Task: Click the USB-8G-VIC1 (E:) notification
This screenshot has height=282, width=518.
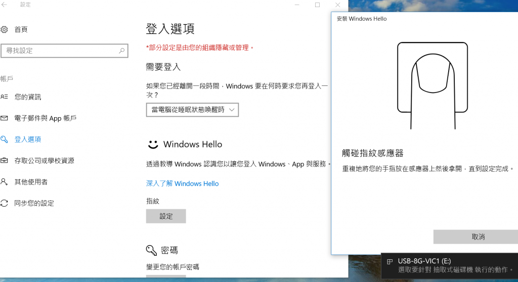Action: 450,265
